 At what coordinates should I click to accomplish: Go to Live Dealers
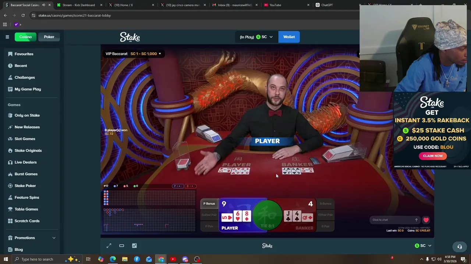25,162
